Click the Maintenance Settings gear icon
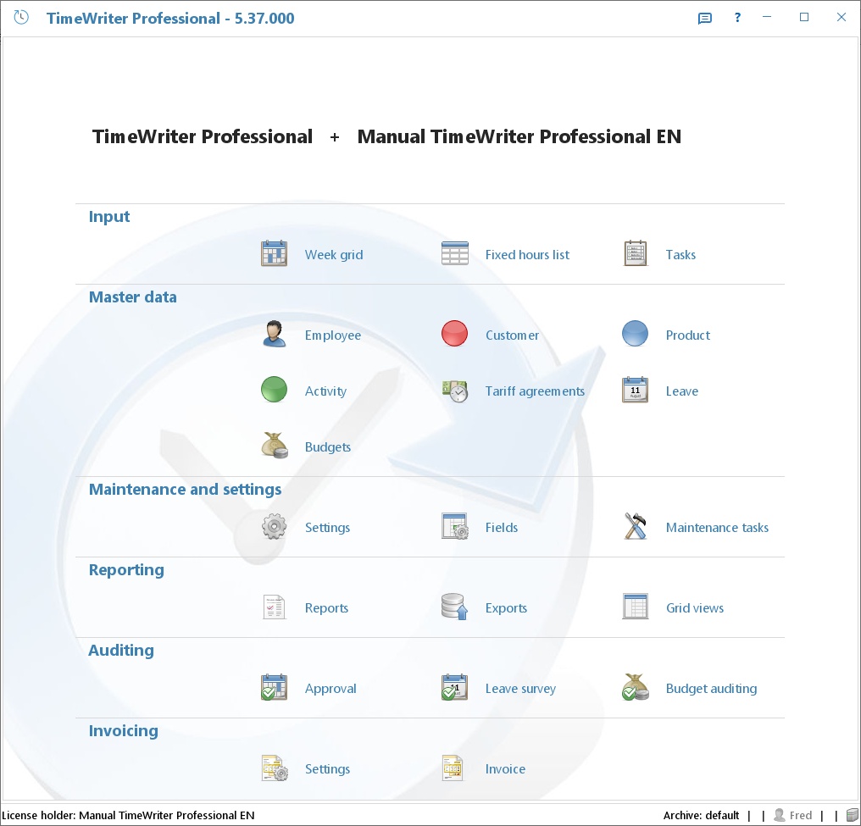 tap(274, 526)
